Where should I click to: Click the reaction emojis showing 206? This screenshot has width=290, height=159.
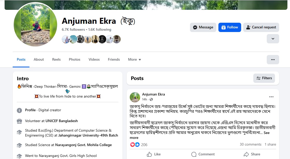point(135,145)
